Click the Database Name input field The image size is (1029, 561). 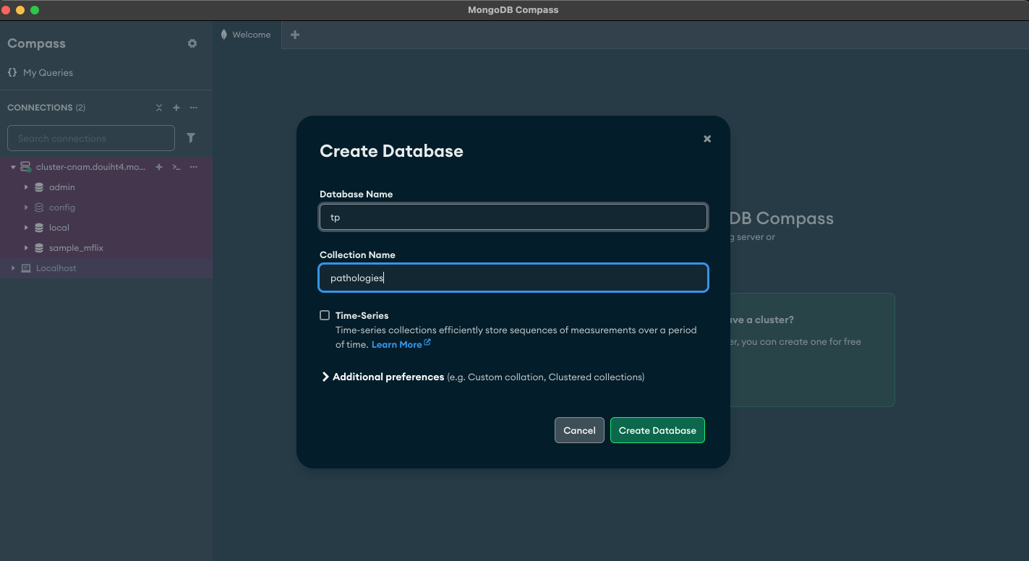[513, 217]
